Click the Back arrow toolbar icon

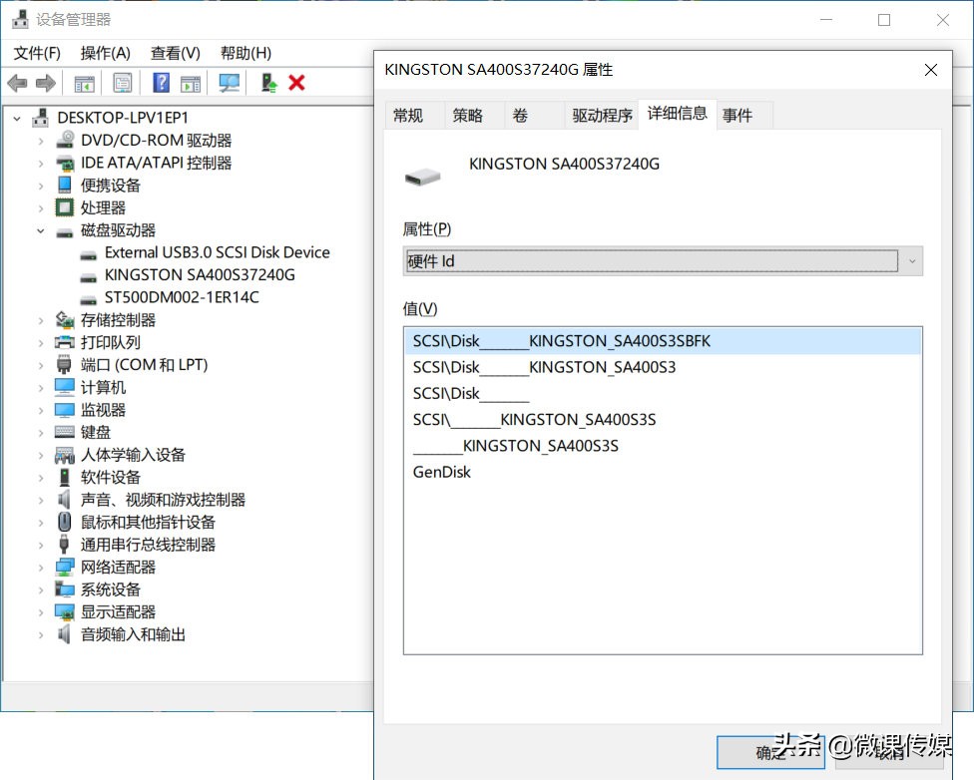pos(17,83)
